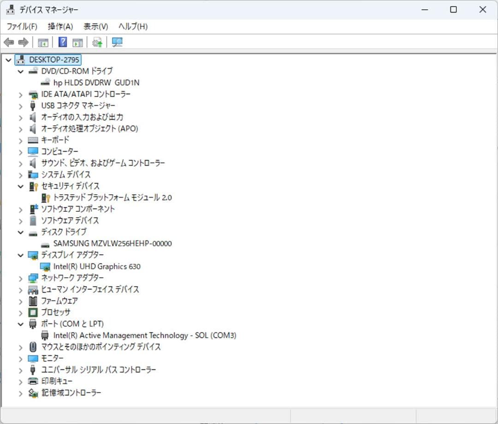Image resolution: width=498 pixels, height=424 pixels.
Task: Click the DESKTOP-2795 computer icon
Action: (20, 60)
